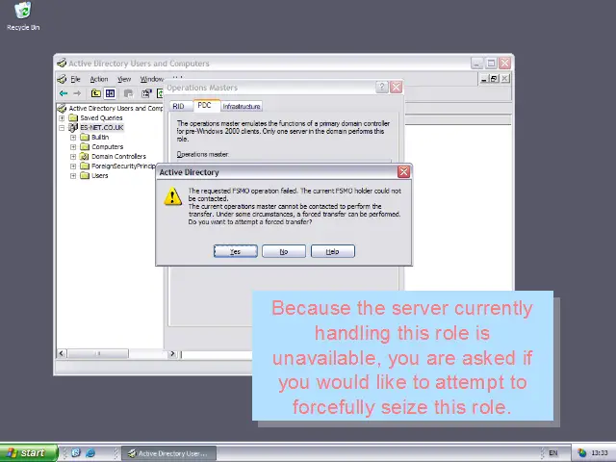Launch Internet Explorer from quick launch
This screenshot has height=462, width=616.
(x=90, y=453)
